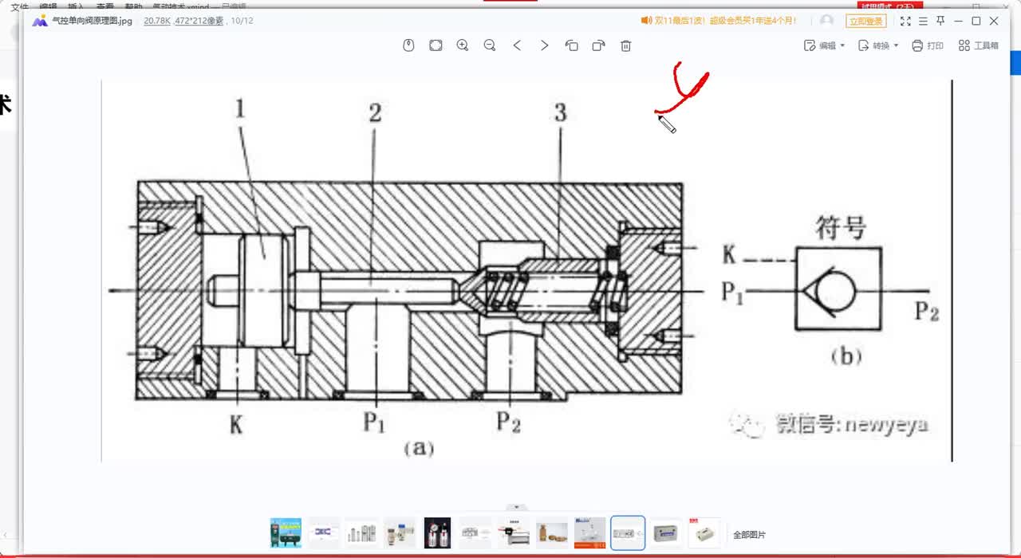Select the seventh thumbnail with red part
The height and width of the screenshot is (558, 1021).
tap(514, 532)
